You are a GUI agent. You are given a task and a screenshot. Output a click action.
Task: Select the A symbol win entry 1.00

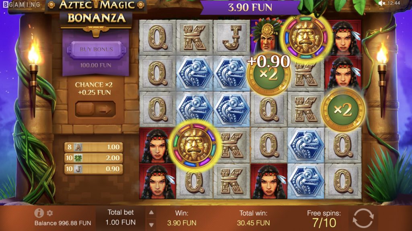pos(93,147)
